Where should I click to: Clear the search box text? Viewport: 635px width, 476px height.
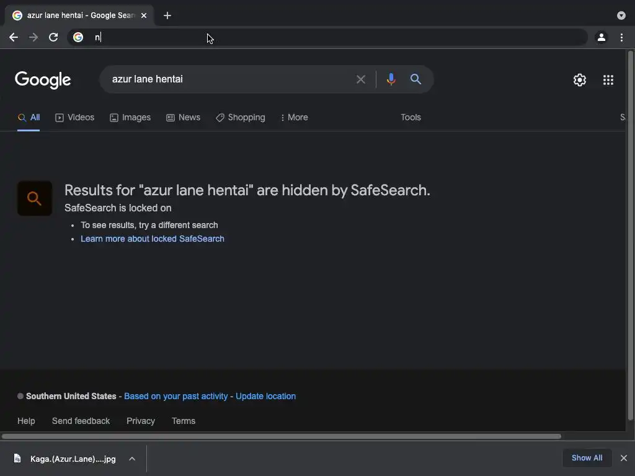pyautogui.click(x=360, y=79)
